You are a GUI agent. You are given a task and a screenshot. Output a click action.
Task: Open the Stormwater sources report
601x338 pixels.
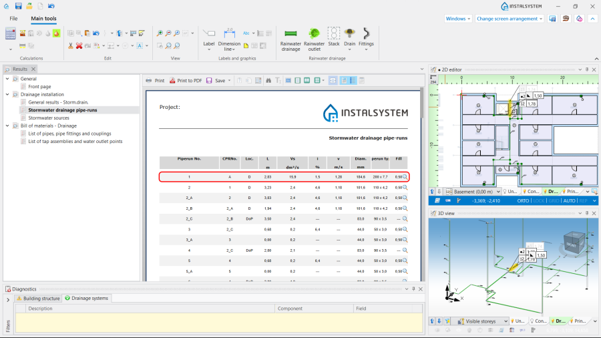point(49,118)
